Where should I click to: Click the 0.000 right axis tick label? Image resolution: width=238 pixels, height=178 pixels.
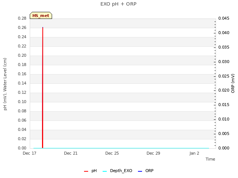(x=224, y=148)
